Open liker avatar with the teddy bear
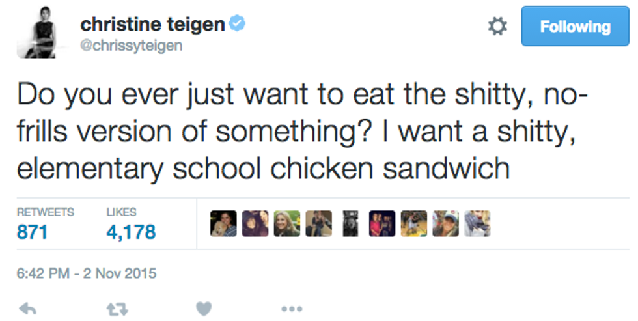Viewport: 638px width, 321px height. (x=223, y=223)
